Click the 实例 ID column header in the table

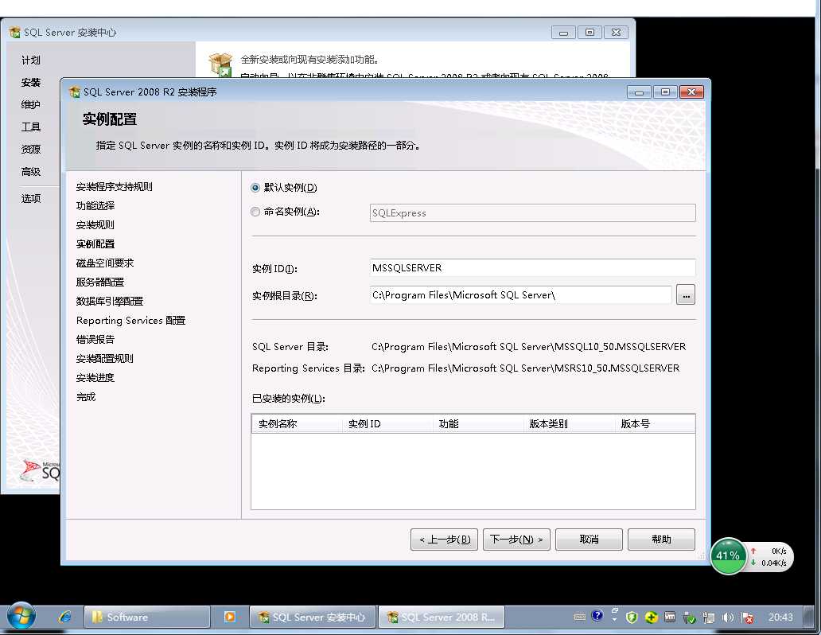point(387,424)
